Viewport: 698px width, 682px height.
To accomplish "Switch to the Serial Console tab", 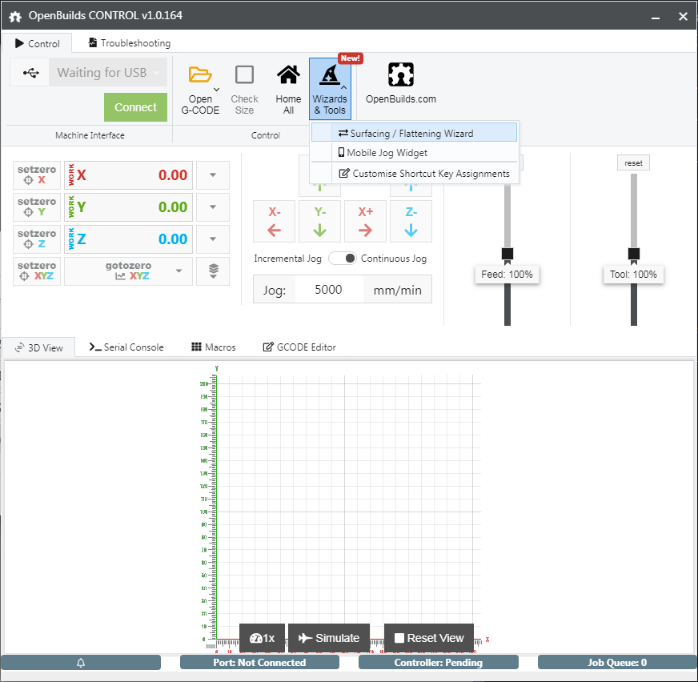I will (x=126, y=347).
